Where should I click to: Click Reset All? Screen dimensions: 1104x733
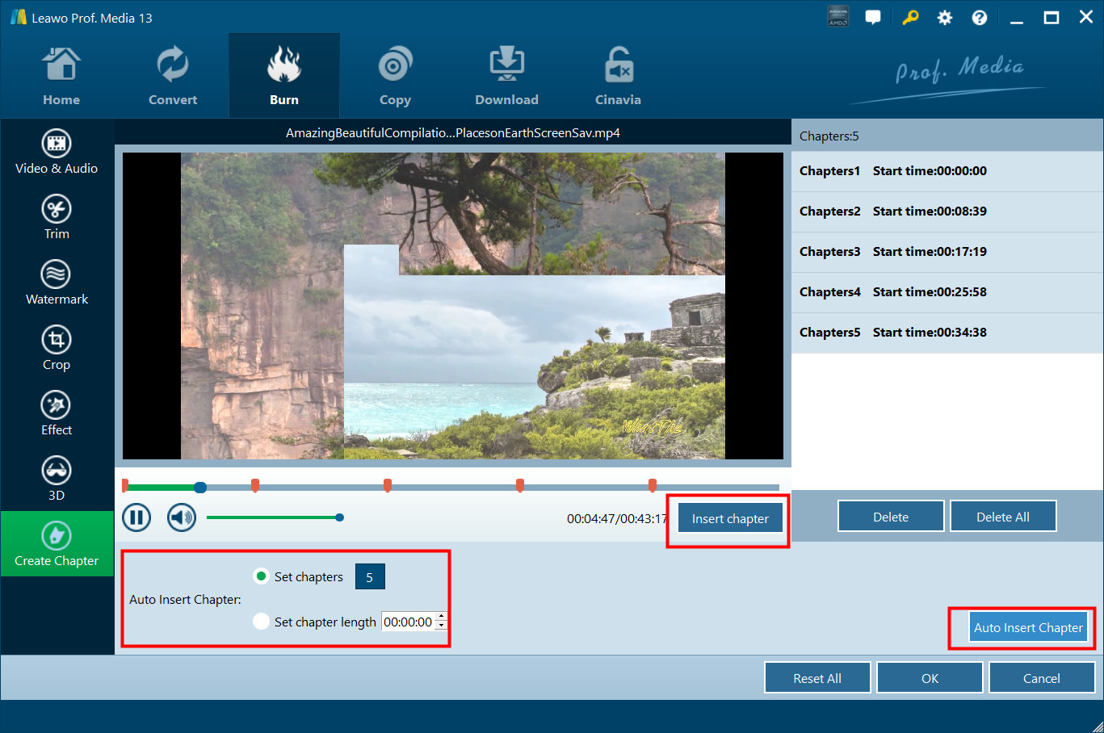pyautogui.click(x=817, y=678)
